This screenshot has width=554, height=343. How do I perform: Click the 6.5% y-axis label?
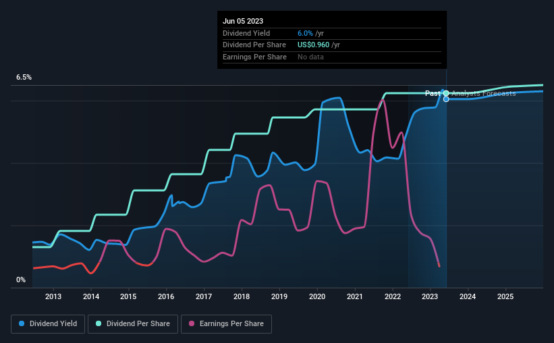pos(24,78)
